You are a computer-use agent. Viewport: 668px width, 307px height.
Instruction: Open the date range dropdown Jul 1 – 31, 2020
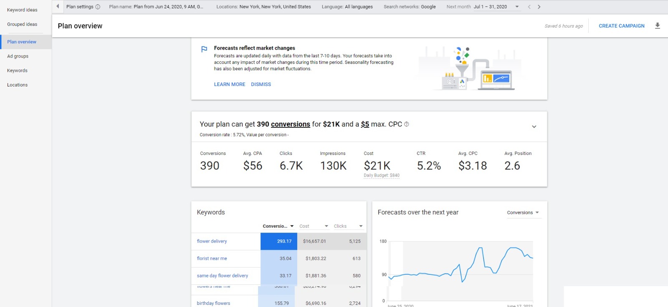(496, 7)
